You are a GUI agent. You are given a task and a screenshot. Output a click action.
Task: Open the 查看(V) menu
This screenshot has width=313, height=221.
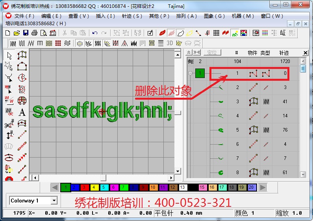pyautogui.click(x=79, y=16)
